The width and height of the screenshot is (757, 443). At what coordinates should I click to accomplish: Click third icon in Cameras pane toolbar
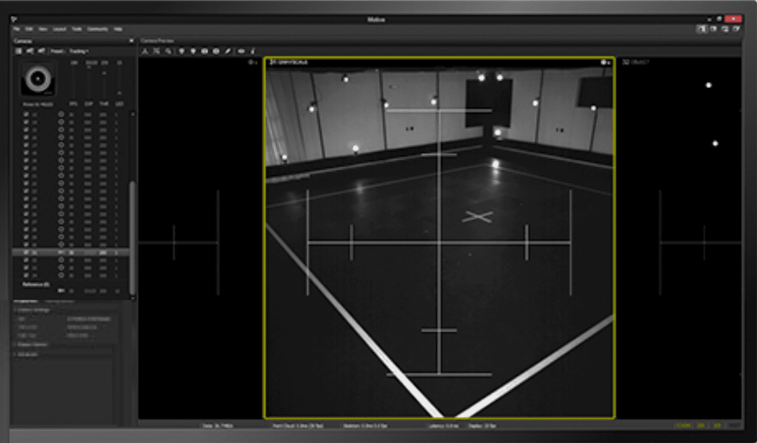(x=41, y=51)
